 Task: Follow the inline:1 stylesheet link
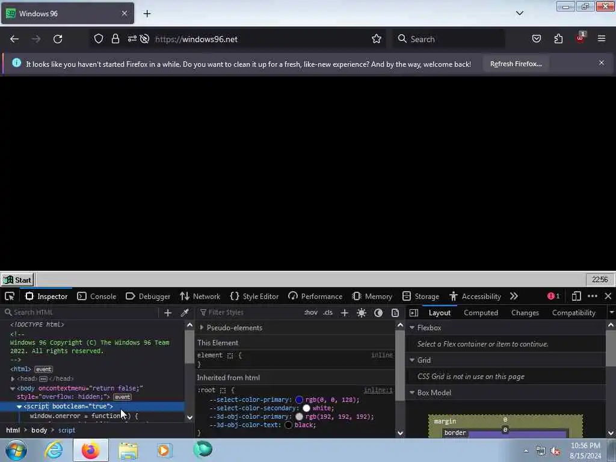[x=378, y=390]
